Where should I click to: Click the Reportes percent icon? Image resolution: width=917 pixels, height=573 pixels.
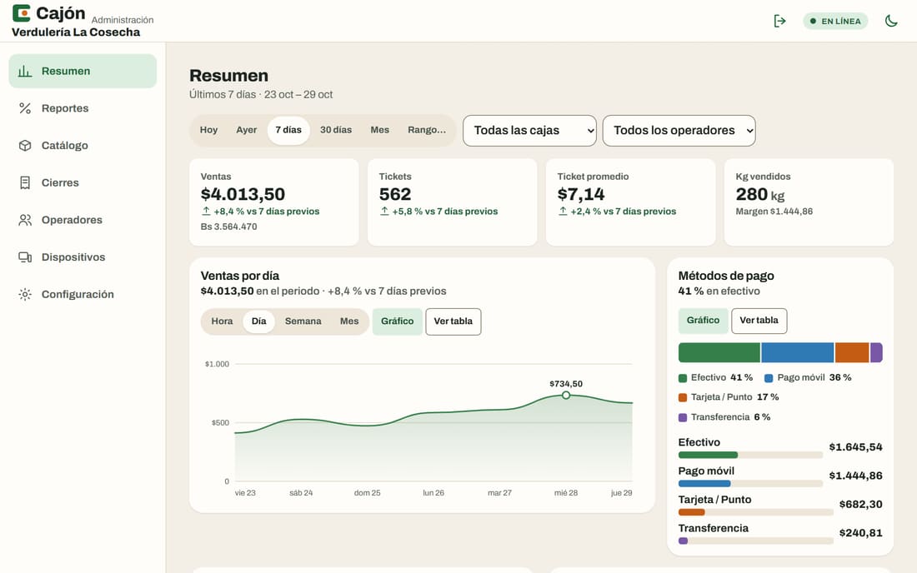point(24,108)
